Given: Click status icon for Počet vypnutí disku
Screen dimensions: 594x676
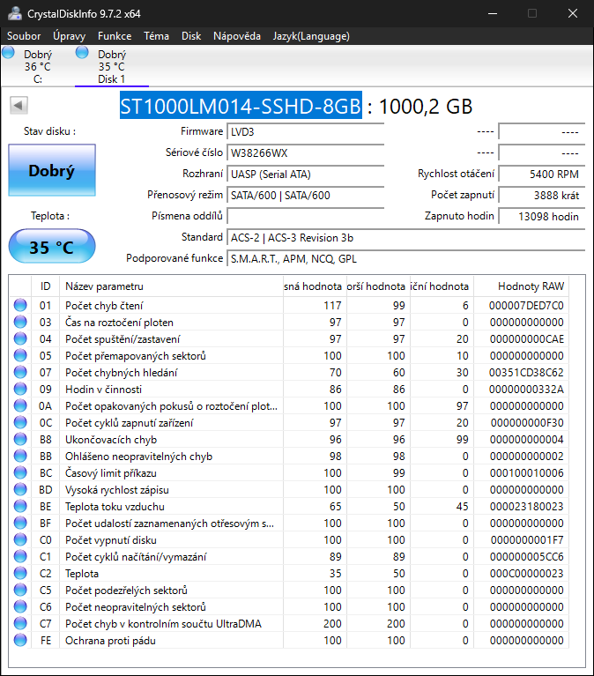Looking at the screenshot, I should coord(20,539).
